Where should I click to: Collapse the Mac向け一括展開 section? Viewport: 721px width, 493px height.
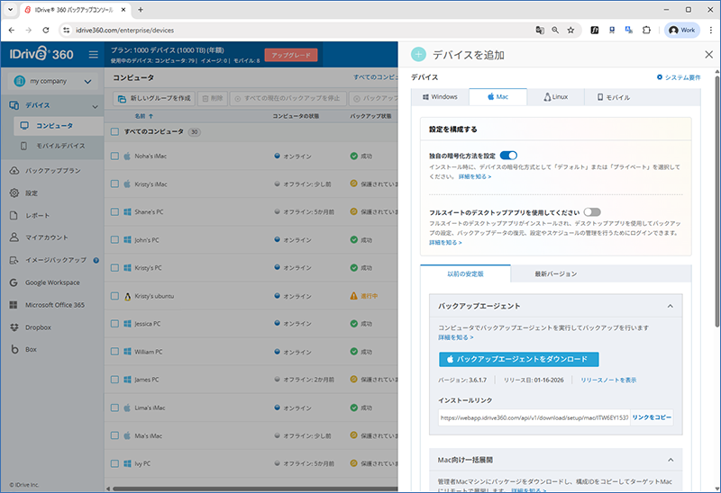point(670,460)
